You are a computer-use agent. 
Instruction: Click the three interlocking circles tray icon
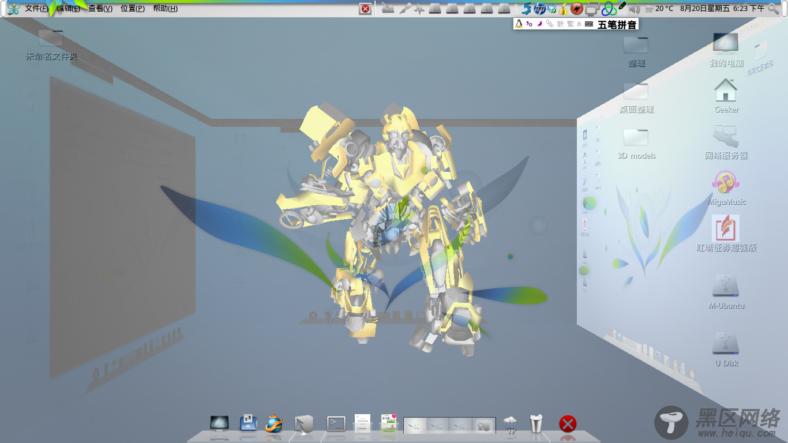point(609,9)
